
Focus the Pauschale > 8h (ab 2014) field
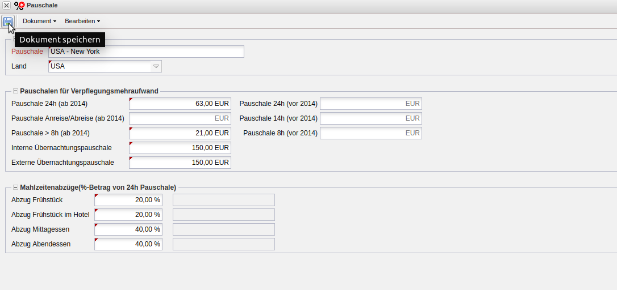tap(180, 133)
